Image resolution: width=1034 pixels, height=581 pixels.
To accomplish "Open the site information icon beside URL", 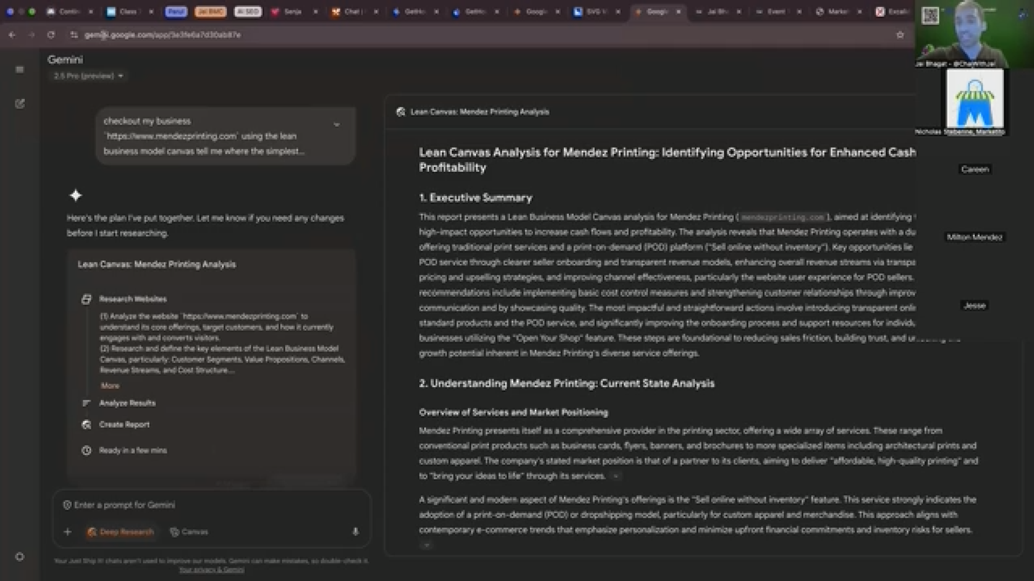I will point(74,35).
